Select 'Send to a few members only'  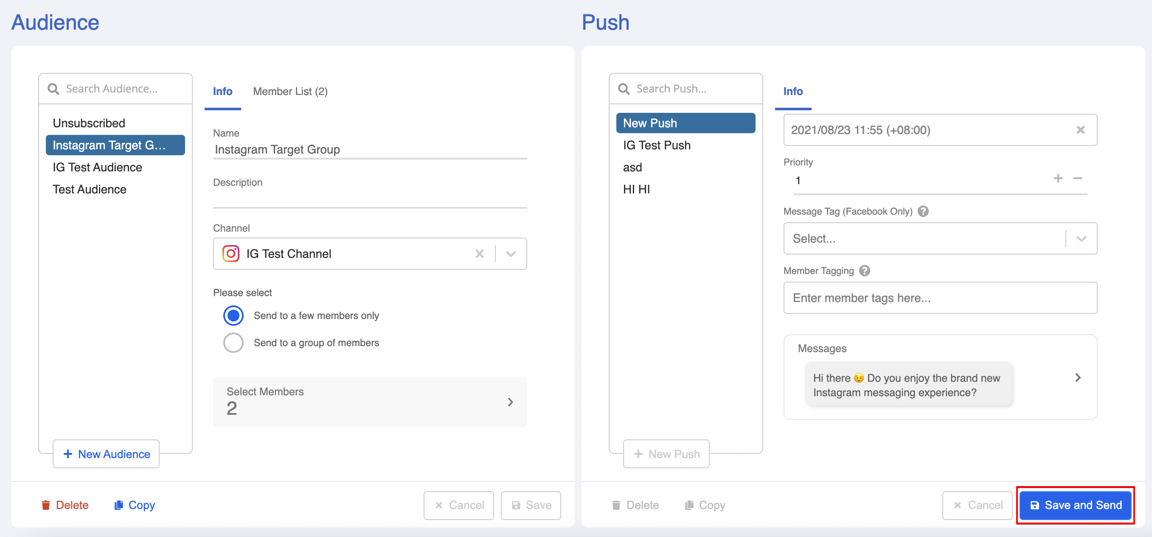(233, 316)
